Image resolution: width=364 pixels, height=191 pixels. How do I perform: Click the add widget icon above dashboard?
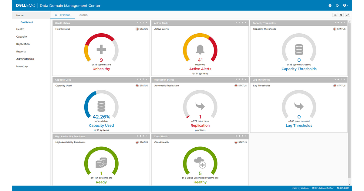pyautogui.click(x=335, y=15)
